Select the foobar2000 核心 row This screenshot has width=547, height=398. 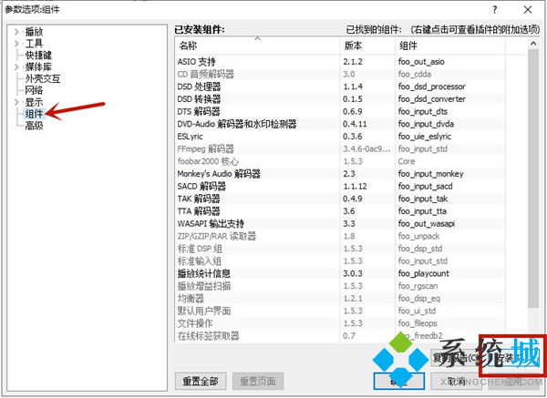[340, 161]
